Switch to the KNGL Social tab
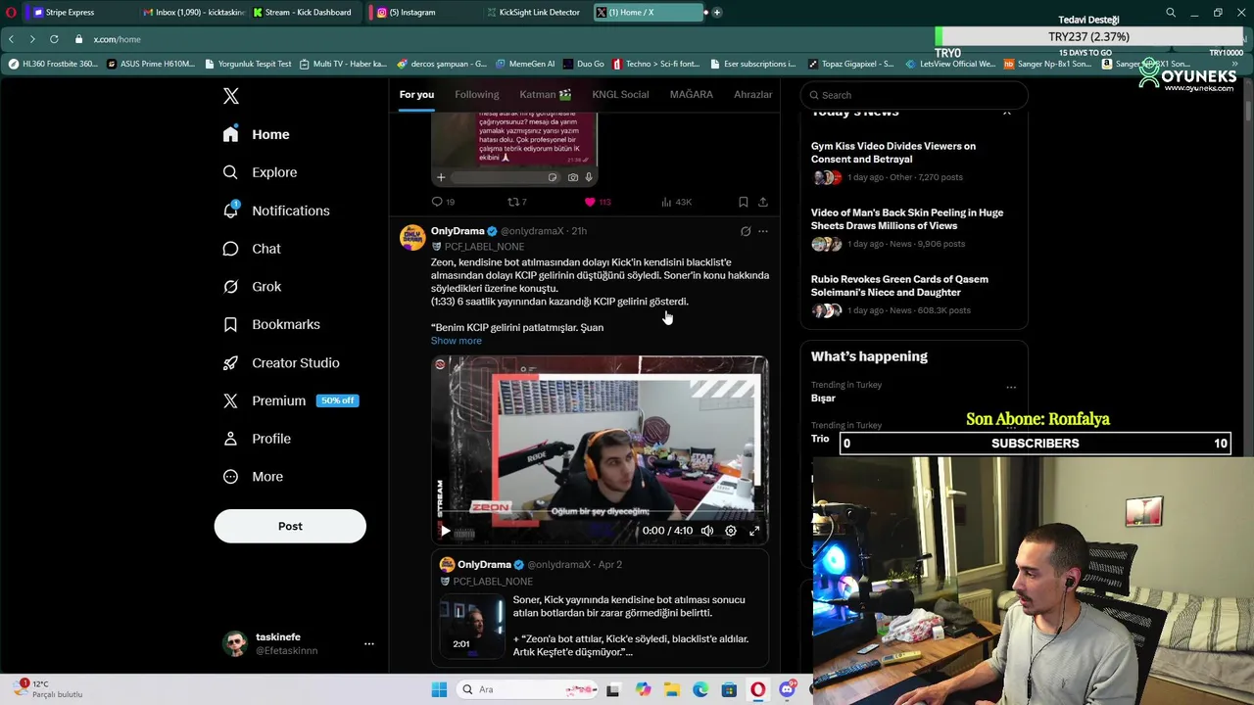Viewport: 1254px width, 705px height. pyautogui.click(x=620, y=95)
